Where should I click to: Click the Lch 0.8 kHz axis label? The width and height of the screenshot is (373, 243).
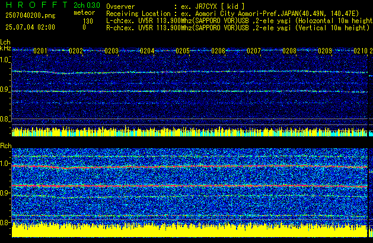tap(5, 119)
